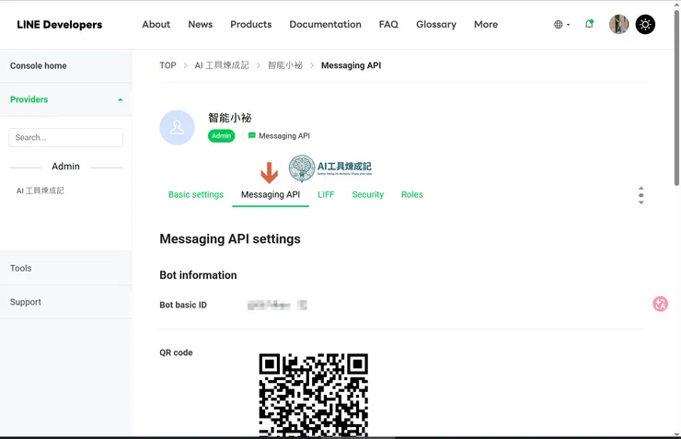
Task: Click TOP in the breadcrumb
Action: pos(167,65)
